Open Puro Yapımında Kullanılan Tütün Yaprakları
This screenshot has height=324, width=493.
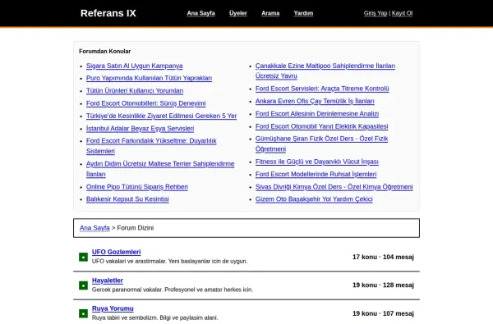(149, 78)
